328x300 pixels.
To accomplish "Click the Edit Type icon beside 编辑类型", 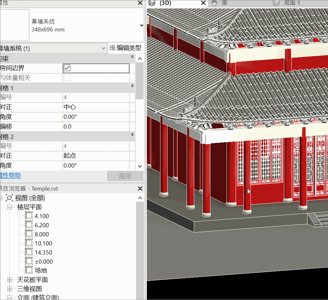I will [x=112, y=48].
